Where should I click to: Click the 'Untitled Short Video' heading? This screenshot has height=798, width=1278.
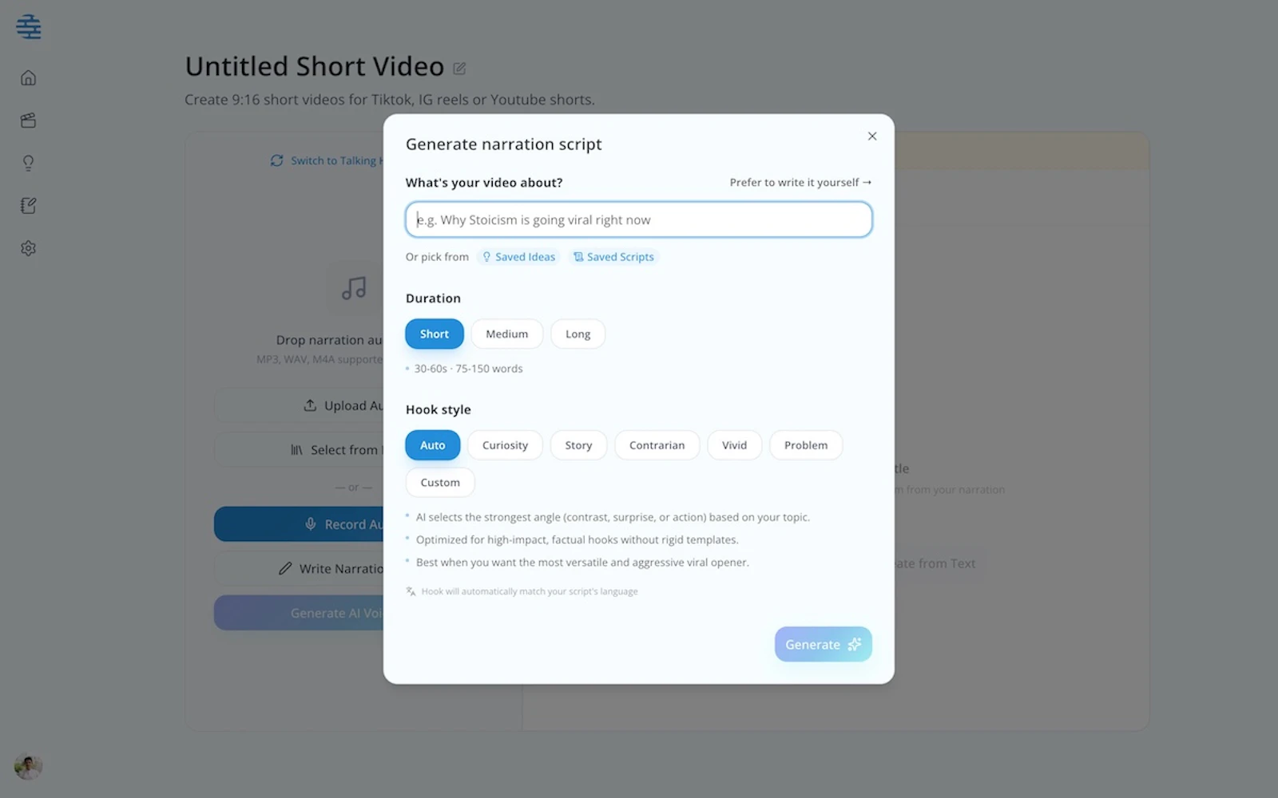tap(315, 66)
